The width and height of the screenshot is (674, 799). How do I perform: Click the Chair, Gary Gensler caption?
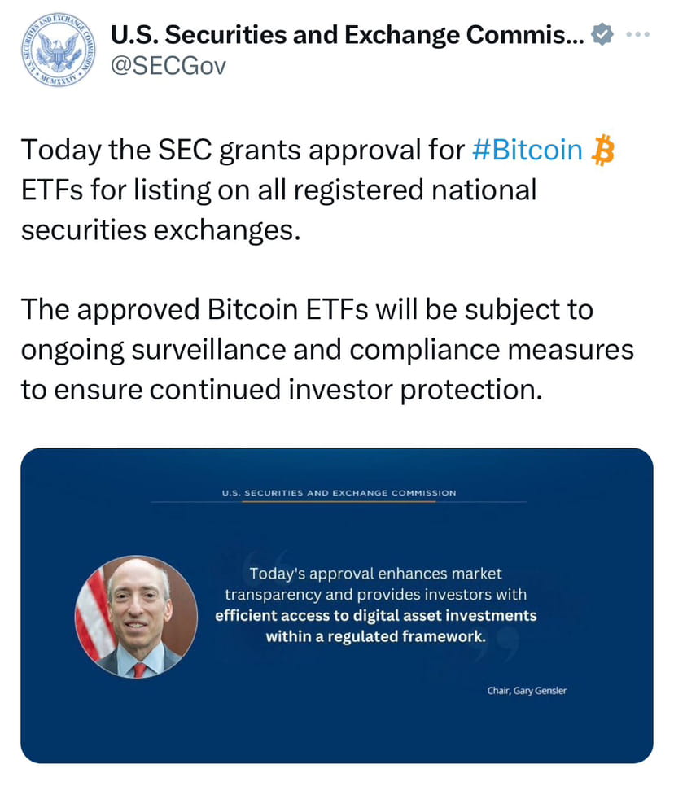(x=527, y=691)
